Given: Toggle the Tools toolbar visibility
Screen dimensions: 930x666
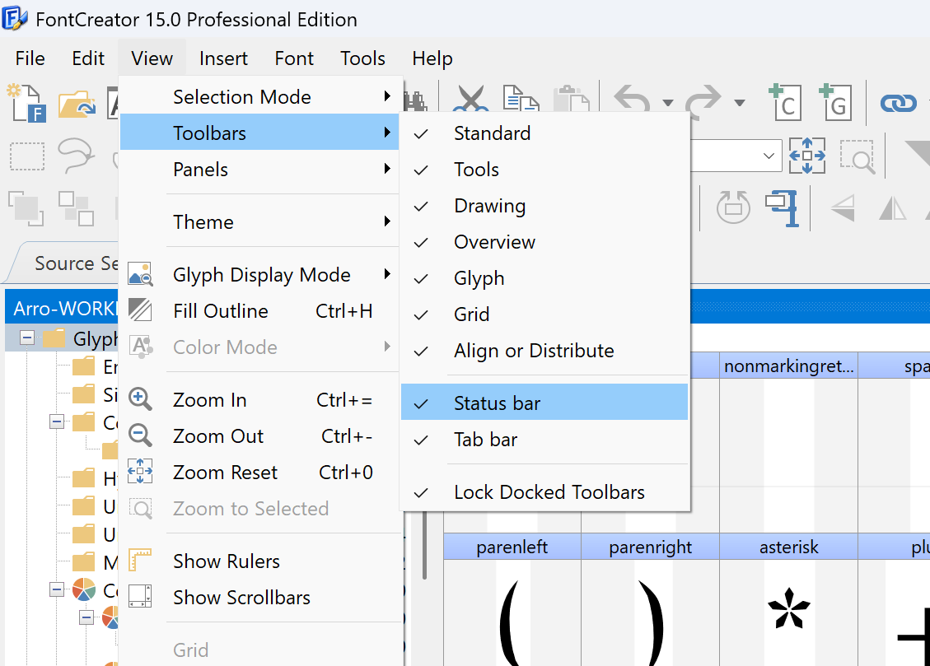Looking at the screenshot, I should (544, 170).
